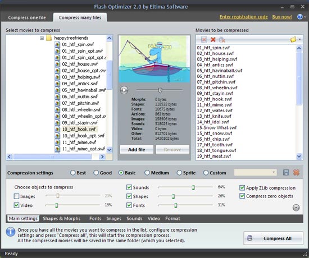This screenshot has width=309, height=258.
Task: Open the Format settings tab
Action: (172, 218)
